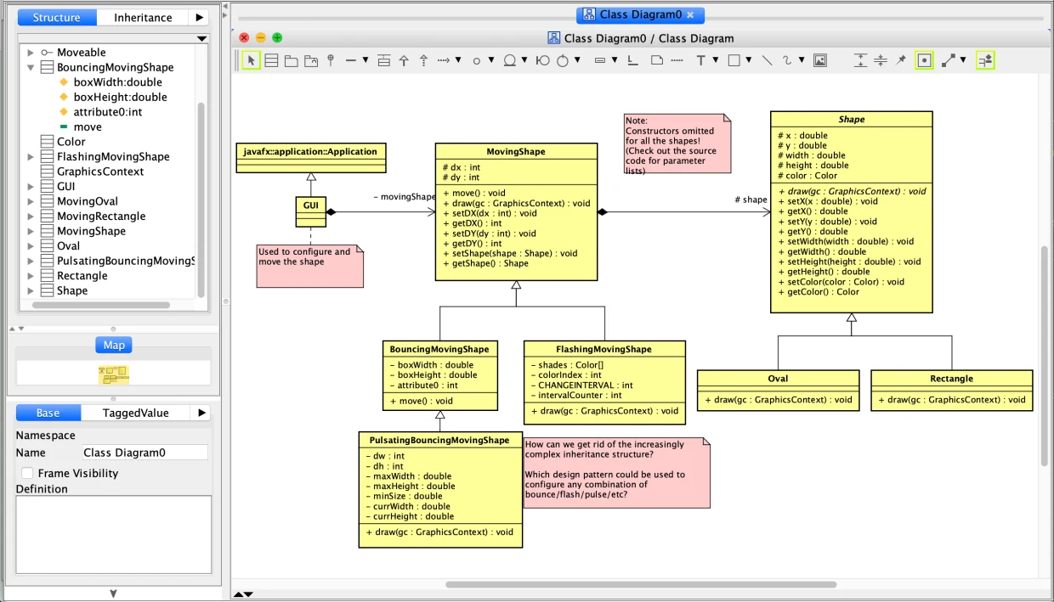Viewport: 1054px width, 602px height.
Task: Pick the Class tool in the toolbar
Action: coord(271,60)
